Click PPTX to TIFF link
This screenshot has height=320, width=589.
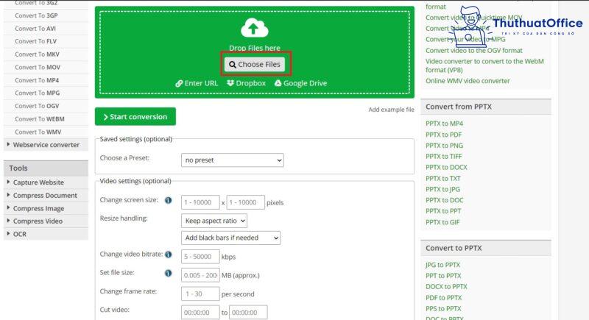click(444, 157)
